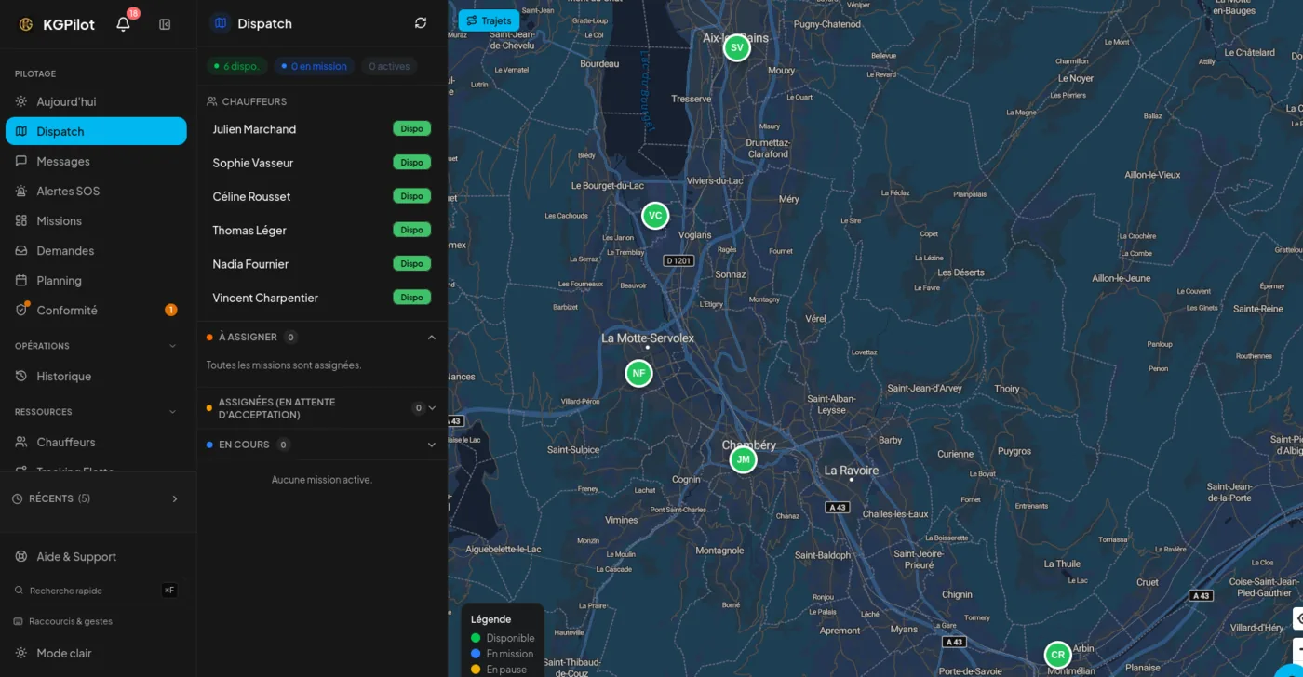The width and height of the screenshot is (1303, 677).
Task: Click the Recherche rapide search field
Action: [96, 591]
